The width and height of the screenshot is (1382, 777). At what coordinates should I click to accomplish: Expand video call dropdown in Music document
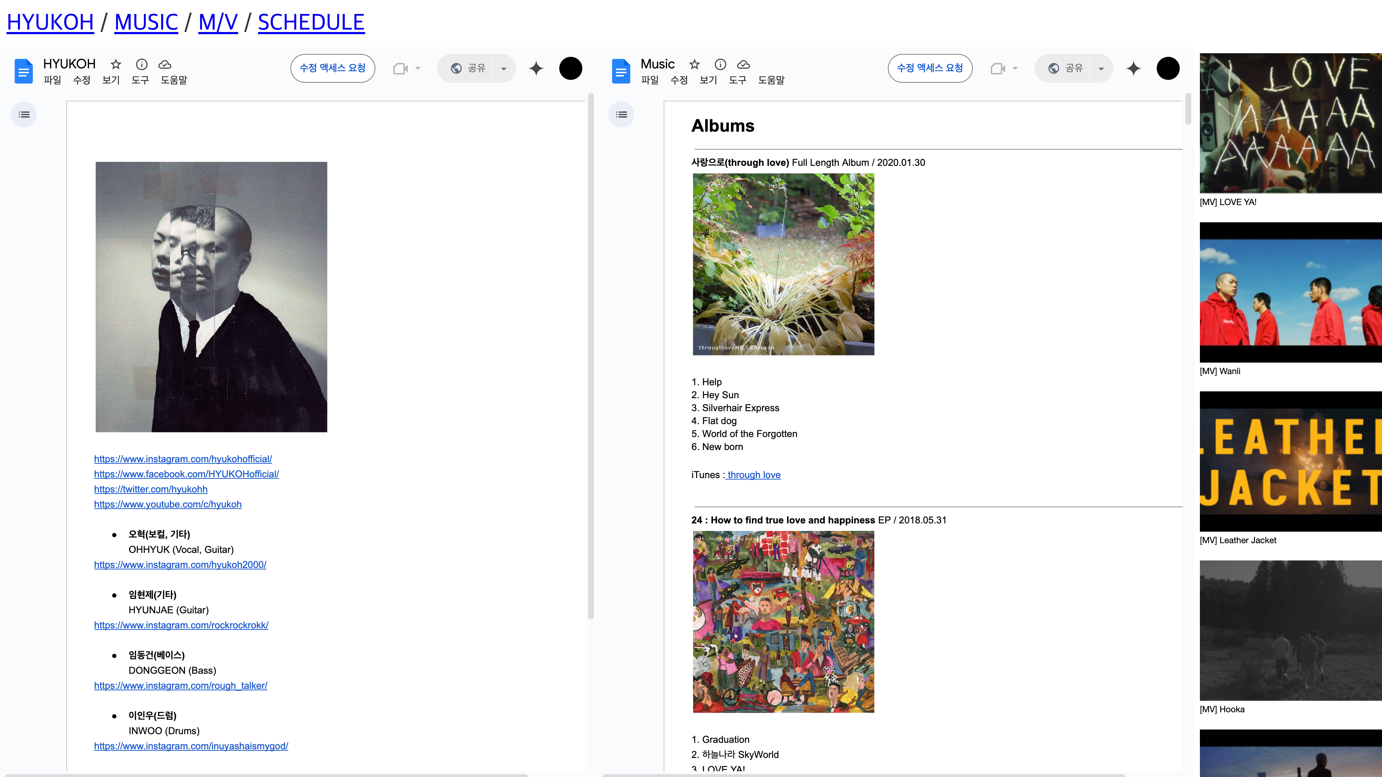(x=1015, y=69)
